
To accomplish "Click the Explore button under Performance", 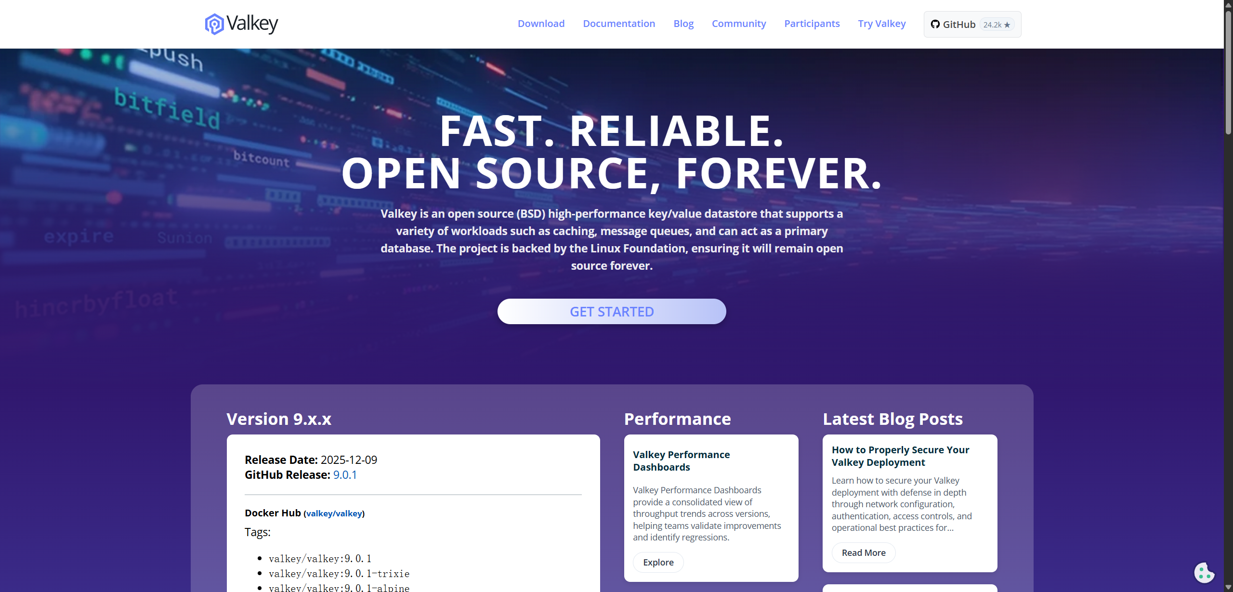I will [658, 562].
